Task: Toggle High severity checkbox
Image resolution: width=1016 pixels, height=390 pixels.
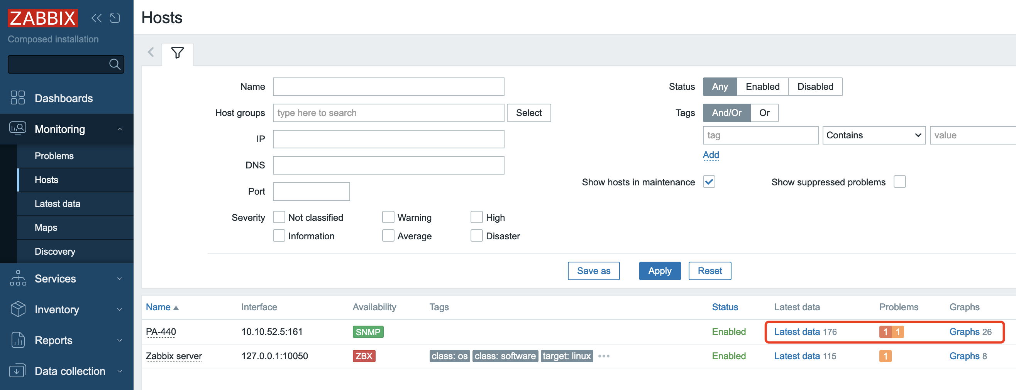Action: click(476, 217)
